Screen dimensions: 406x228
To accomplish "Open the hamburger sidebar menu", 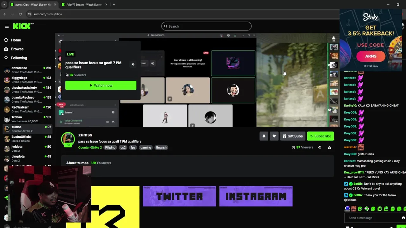I will (7, 26).
